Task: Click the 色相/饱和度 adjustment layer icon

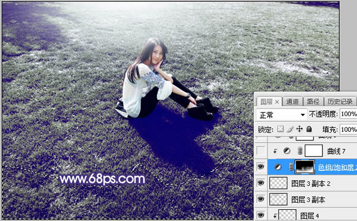Action: (278, 167)
